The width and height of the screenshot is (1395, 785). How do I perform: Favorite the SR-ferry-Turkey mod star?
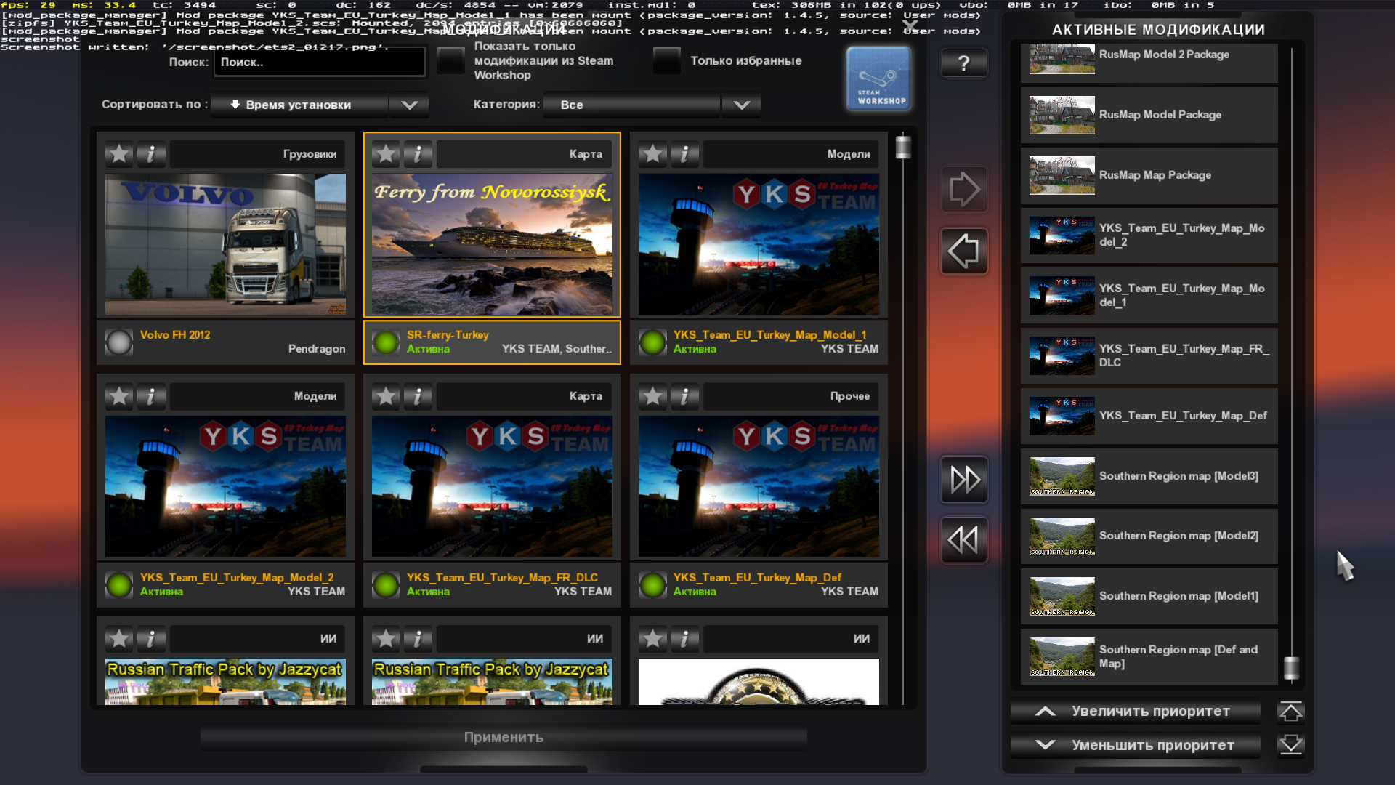coord(386,154)
